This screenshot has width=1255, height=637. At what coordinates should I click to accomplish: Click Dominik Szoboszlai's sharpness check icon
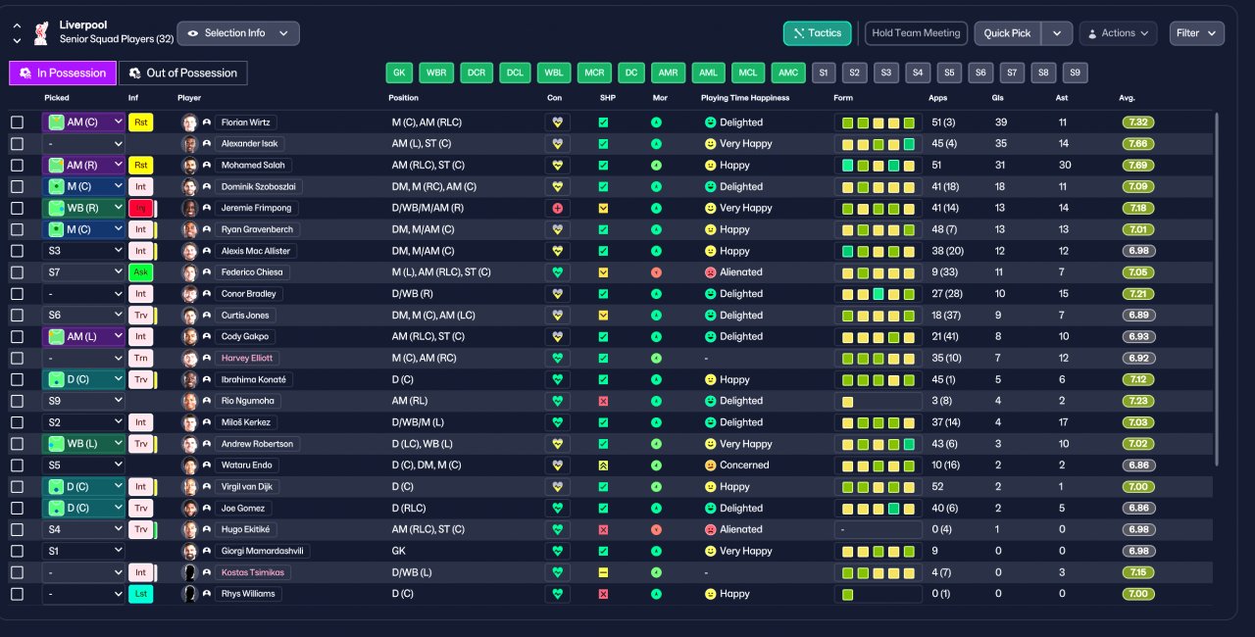(604, 186)
